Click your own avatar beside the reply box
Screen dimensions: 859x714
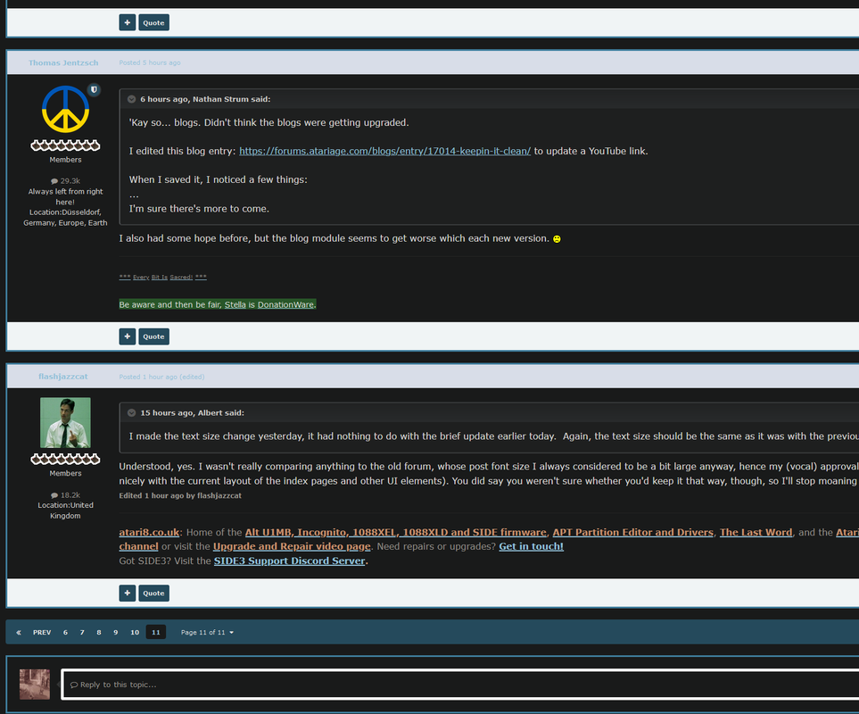[35, 685]
